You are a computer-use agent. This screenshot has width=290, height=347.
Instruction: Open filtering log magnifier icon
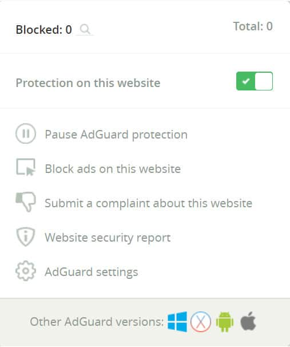(85, 29)
